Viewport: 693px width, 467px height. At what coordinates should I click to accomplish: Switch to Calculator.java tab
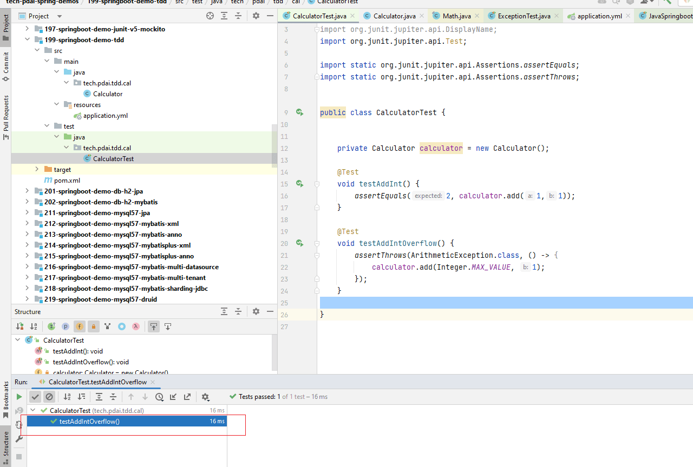394,16
